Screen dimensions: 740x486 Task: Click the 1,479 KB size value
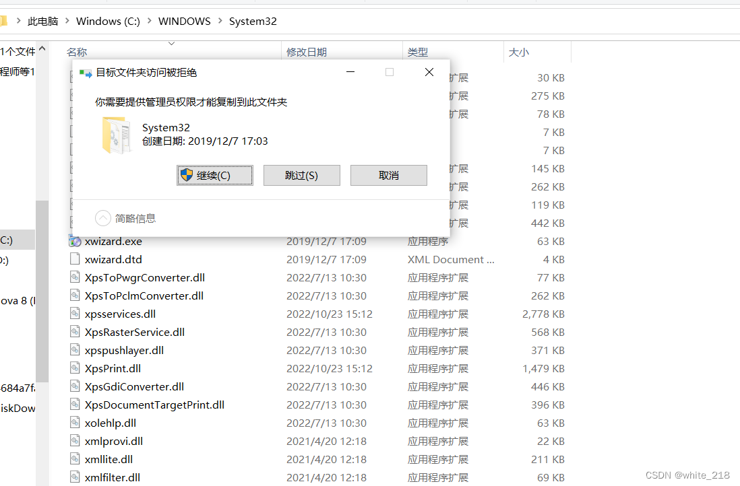point(543,369)
